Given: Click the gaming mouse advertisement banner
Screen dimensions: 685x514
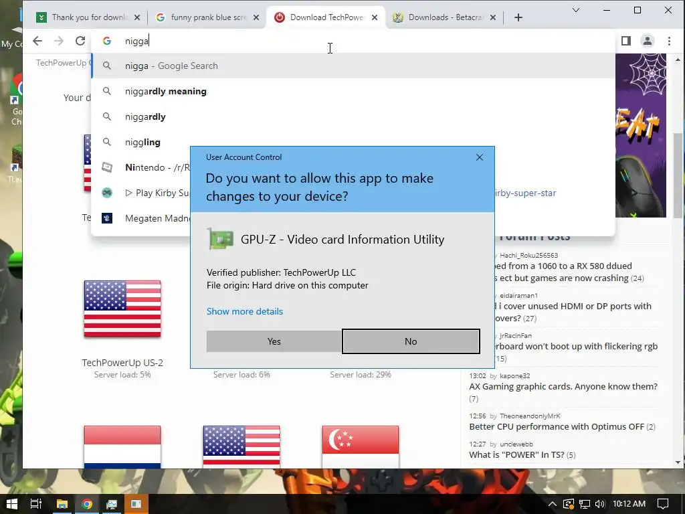Looking at the screenshot, I should click(x=641, y=135).
